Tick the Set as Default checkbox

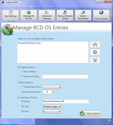(x=22, y=72)
